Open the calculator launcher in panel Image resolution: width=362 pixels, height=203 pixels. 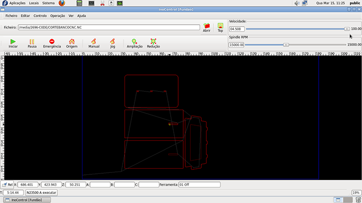pos(80,3)
